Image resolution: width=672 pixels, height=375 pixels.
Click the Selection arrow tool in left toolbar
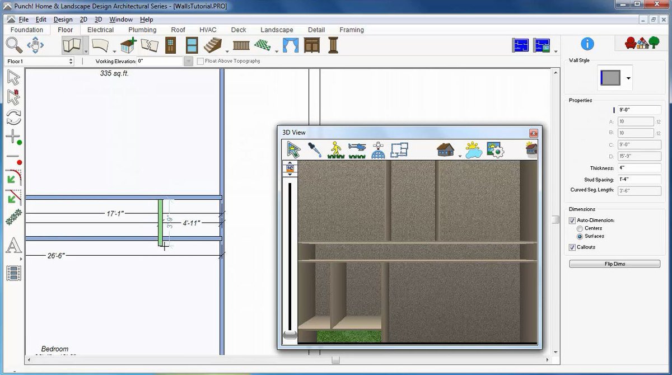tap(13, 78)
